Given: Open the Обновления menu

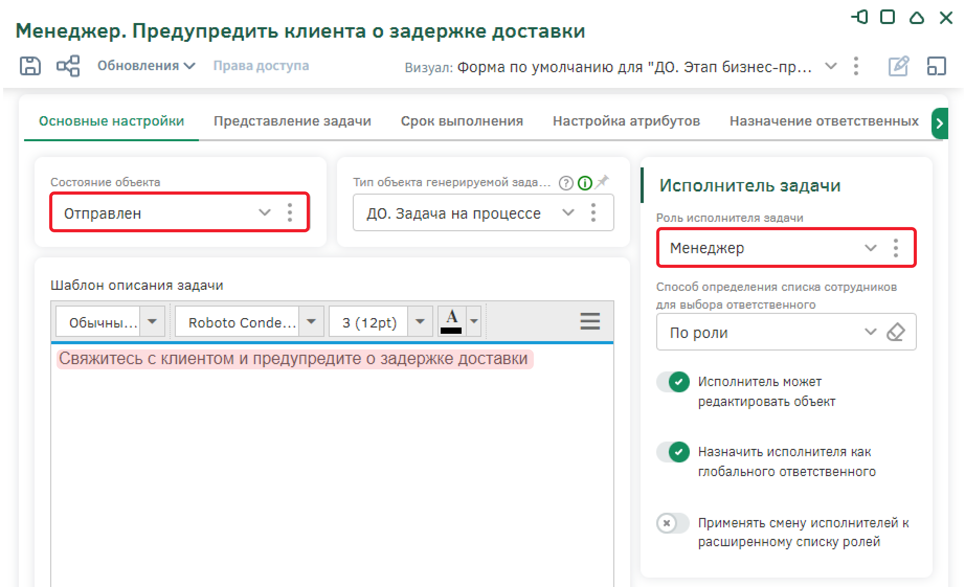Looking at the screenshot, I should point(146,66).
